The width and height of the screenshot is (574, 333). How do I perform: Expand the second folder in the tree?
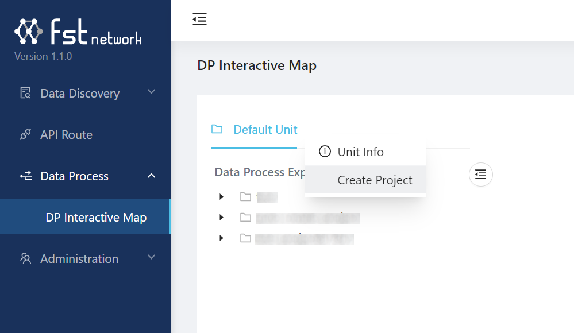coord(221,218)
